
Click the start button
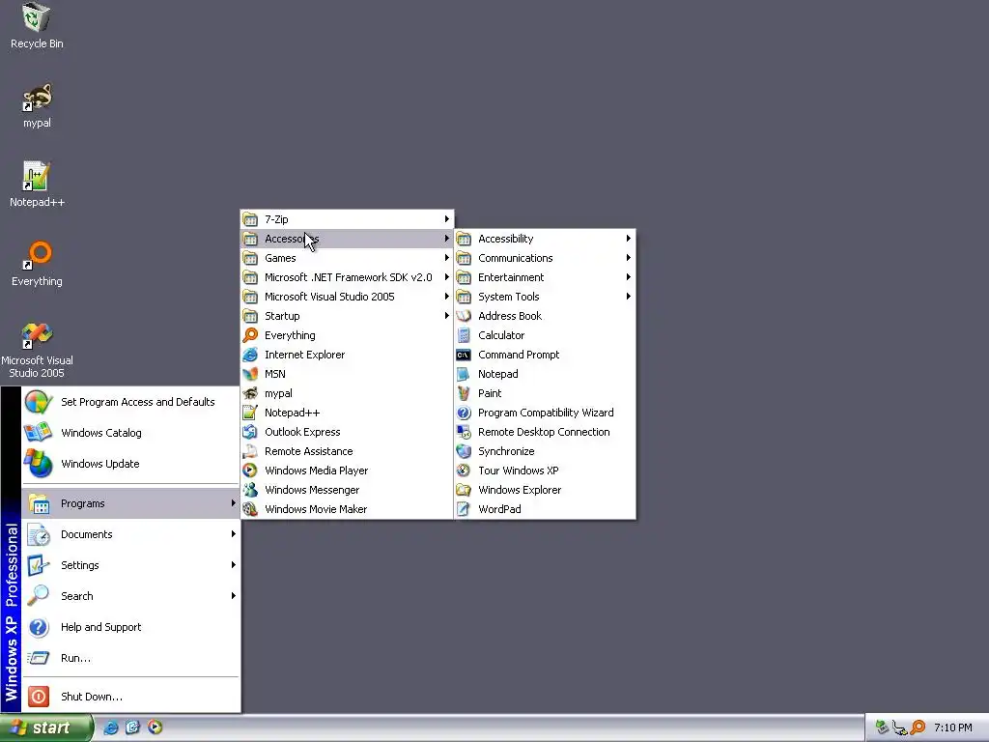(46, 728)
